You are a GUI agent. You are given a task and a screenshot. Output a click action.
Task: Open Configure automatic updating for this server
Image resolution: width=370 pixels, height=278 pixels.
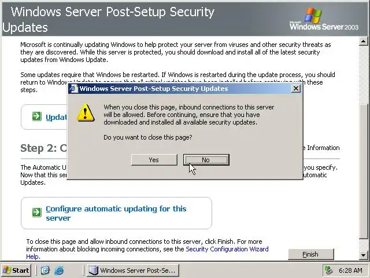point(116,213)
